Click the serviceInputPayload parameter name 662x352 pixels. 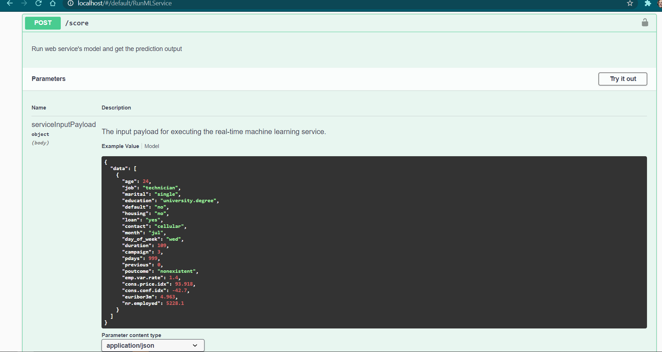coord(64,124)
